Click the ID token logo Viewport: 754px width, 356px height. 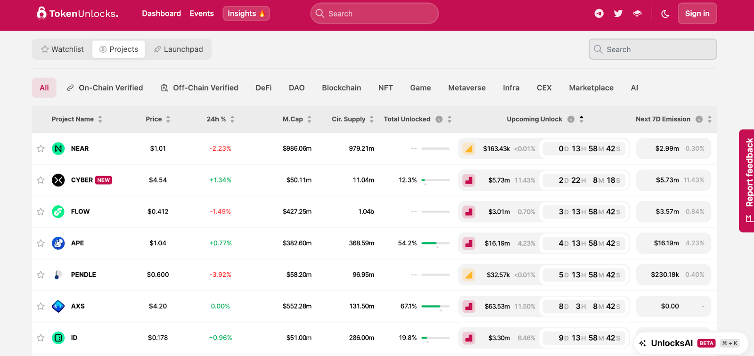point(58,338)
